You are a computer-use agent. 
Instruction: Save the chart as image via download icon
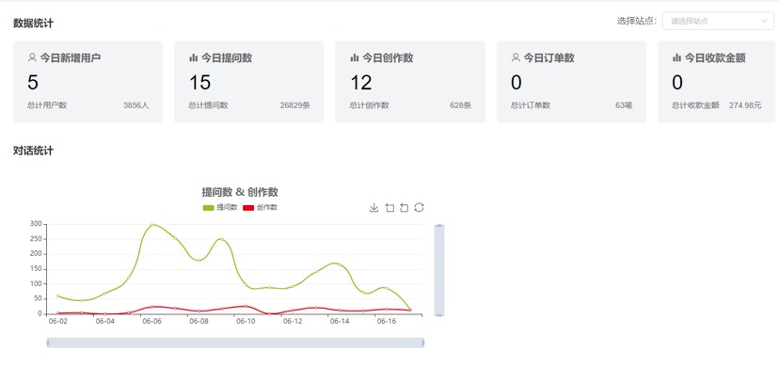(374, 208)
